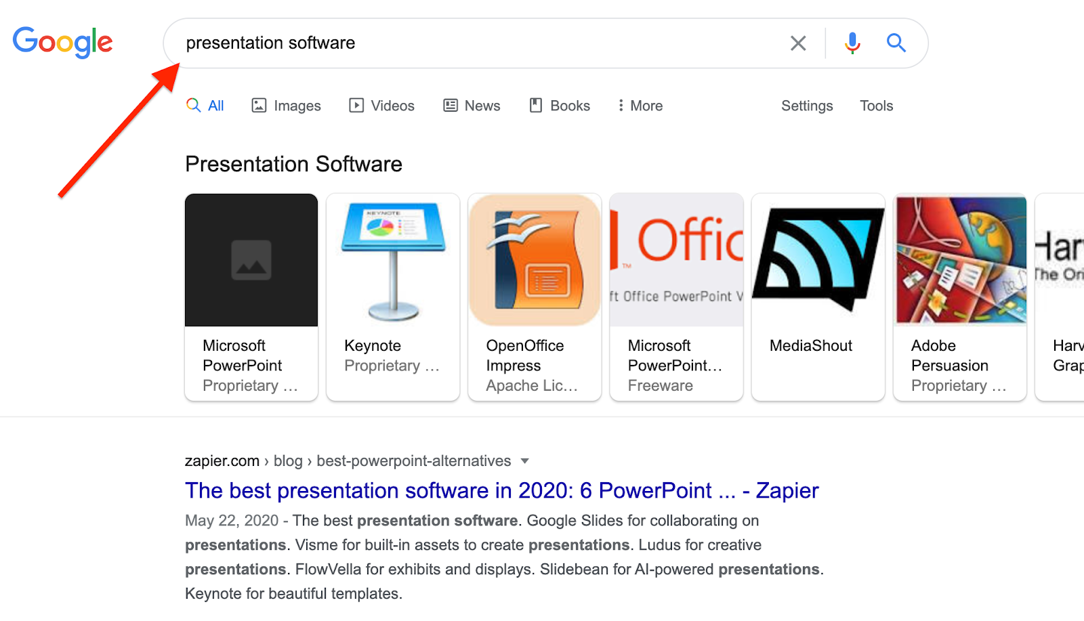The image size is (1084, 621).
Task: Click the All tab magnifier icon
Action: 194,105
